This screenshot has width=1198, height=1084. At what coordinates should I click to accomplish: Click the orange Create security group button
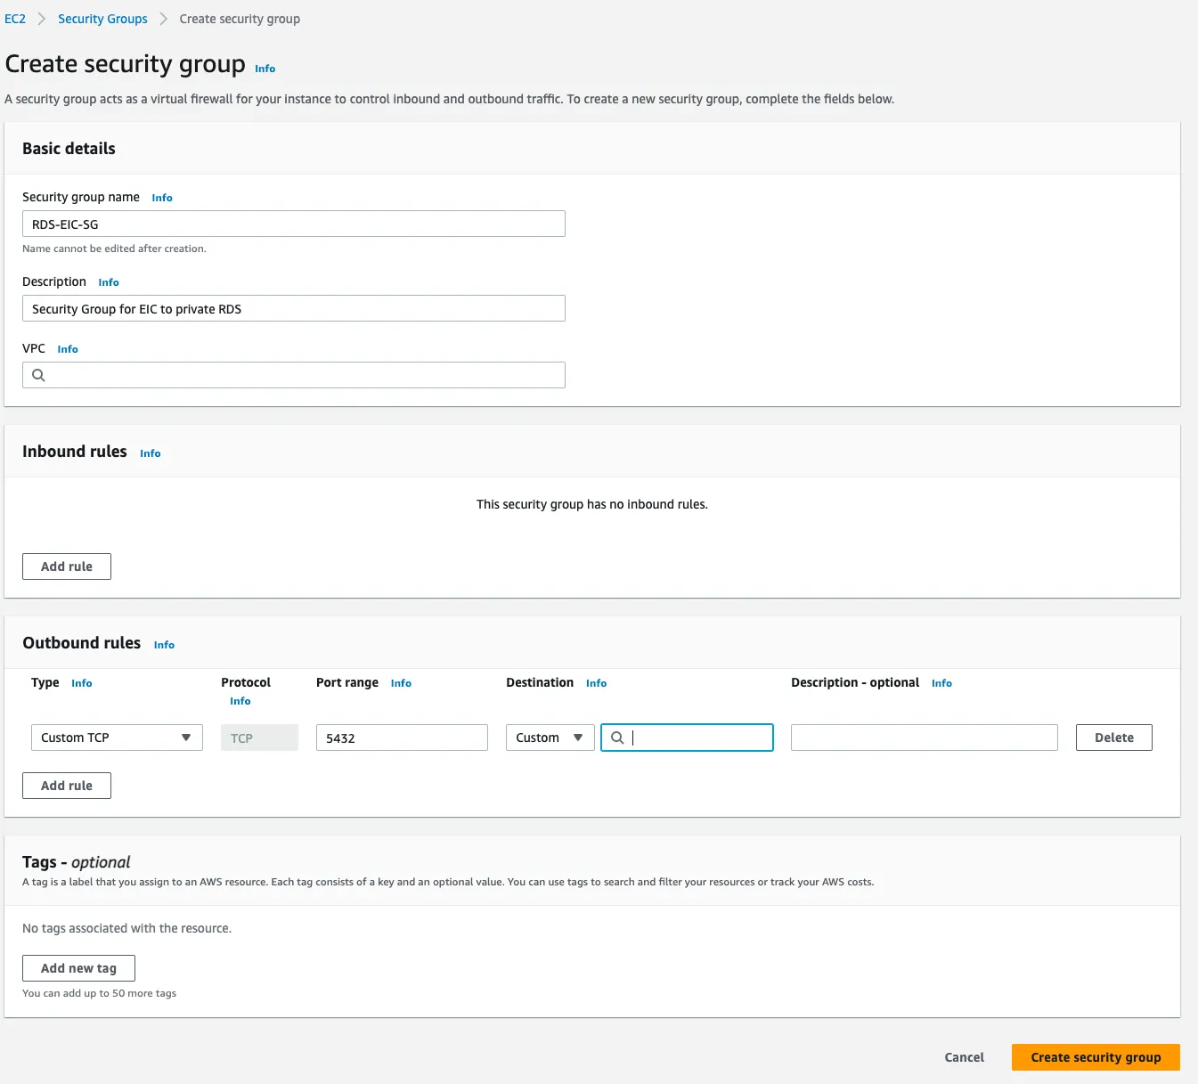coord(1096,1057)
